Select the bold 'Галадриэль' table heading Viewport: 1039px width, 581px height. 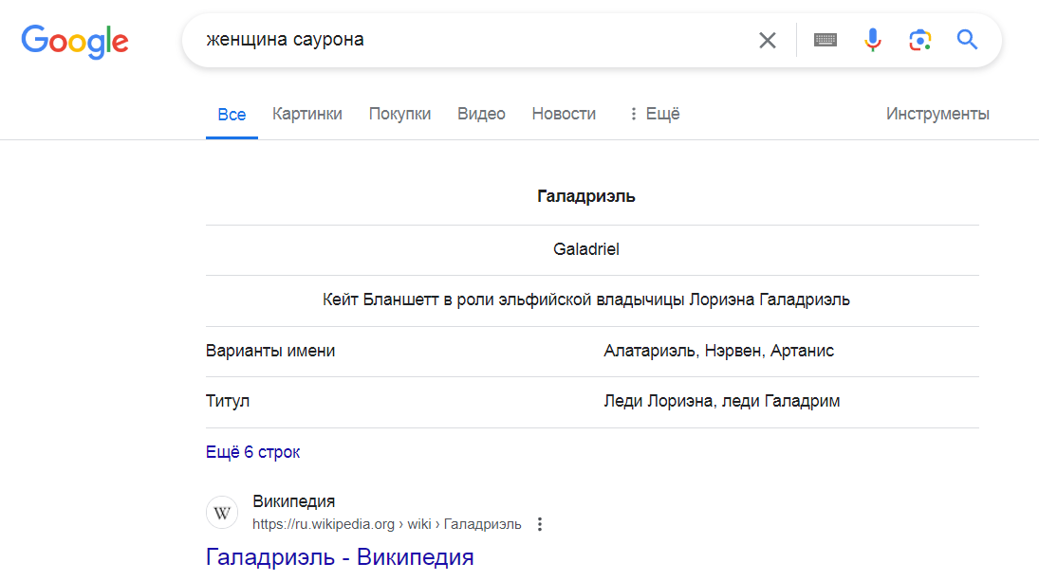click(585, 196)
